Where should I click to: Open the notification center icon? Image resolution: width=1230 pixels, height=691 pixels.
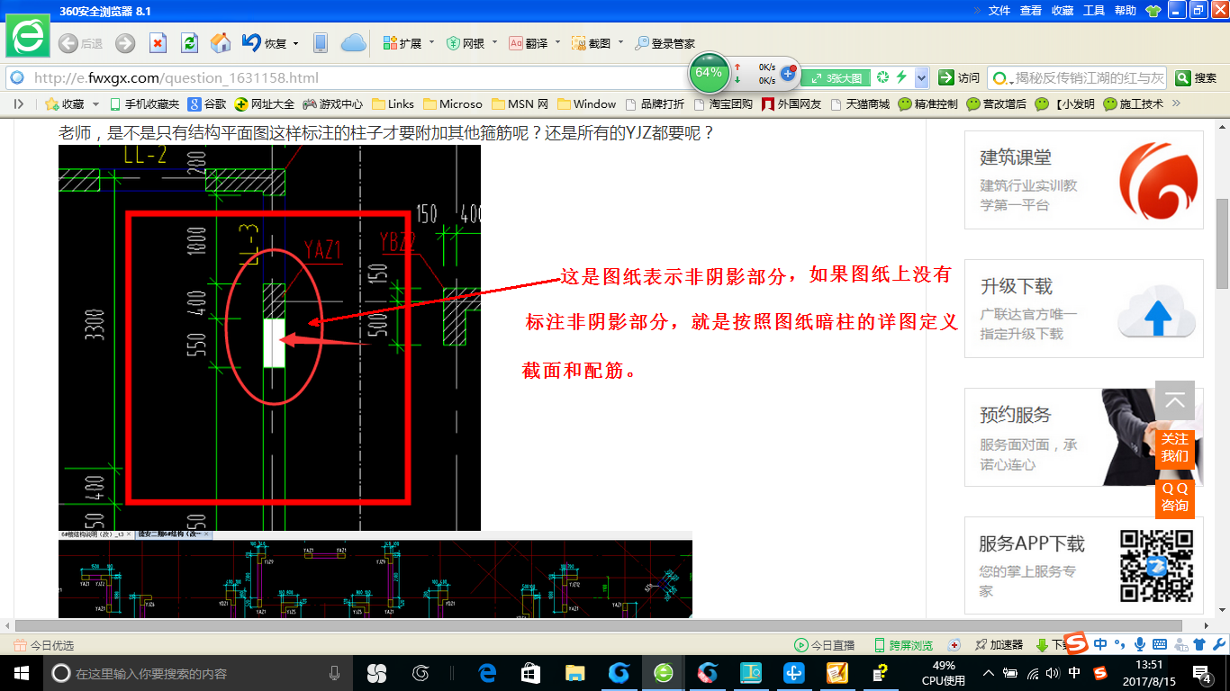click(1204, 673)
